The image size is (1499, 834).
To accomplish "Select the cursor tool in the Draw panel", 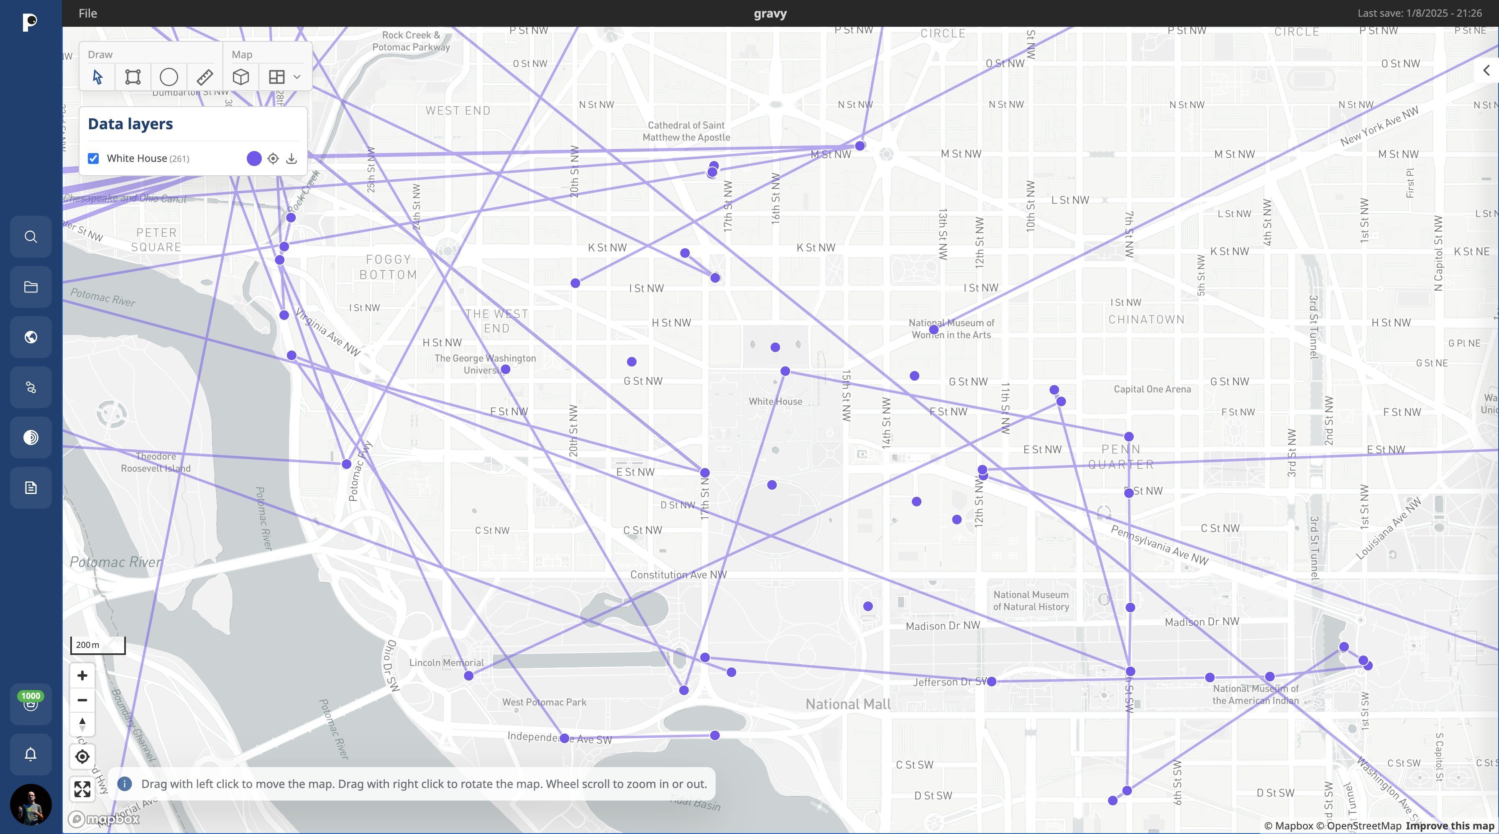I will (x=97, y=76).
